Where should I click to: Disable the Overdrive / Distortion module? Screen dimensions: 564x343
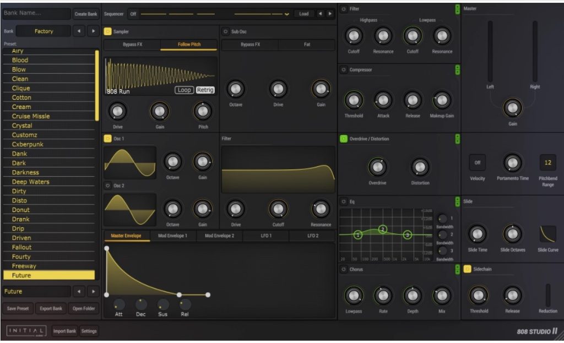tap(344, 139)
